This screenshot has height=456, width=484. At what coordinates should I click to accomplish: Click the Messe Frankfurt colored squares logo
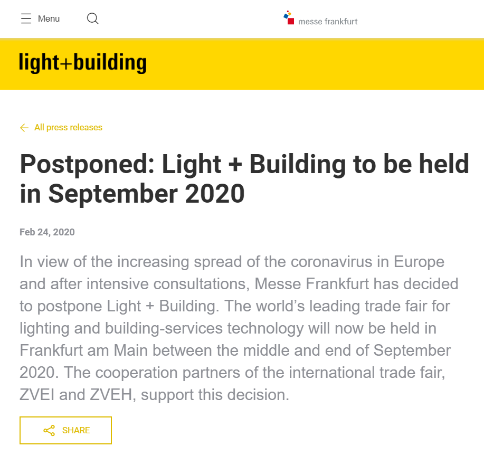tap(288, 17)
